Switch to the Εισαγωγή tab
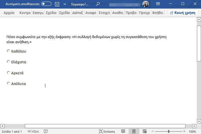 coord(38,13)
